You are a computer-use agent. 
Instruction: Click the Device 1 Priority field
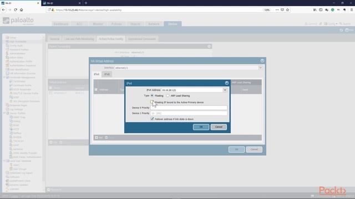189,113
